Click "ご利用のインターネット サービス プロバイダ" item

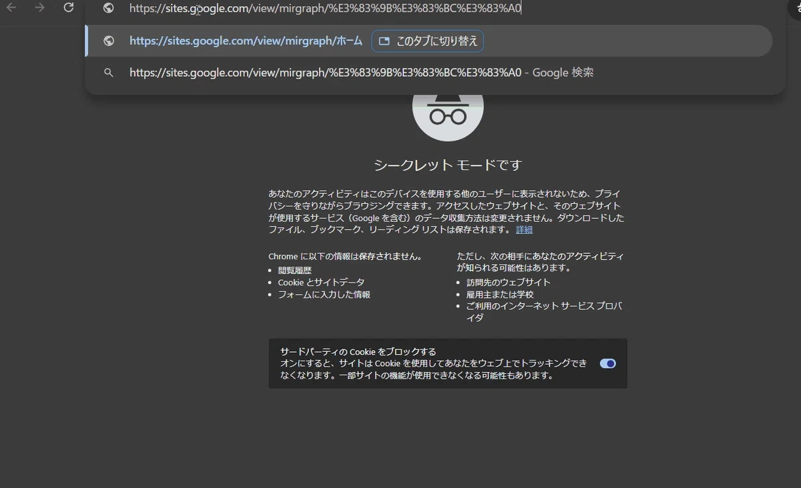pos(544,312)
